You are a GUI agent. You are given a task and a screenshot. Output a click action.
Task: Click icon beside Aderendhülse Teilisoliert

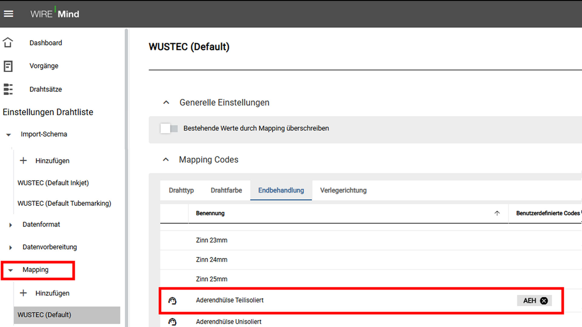pos(172,300)
